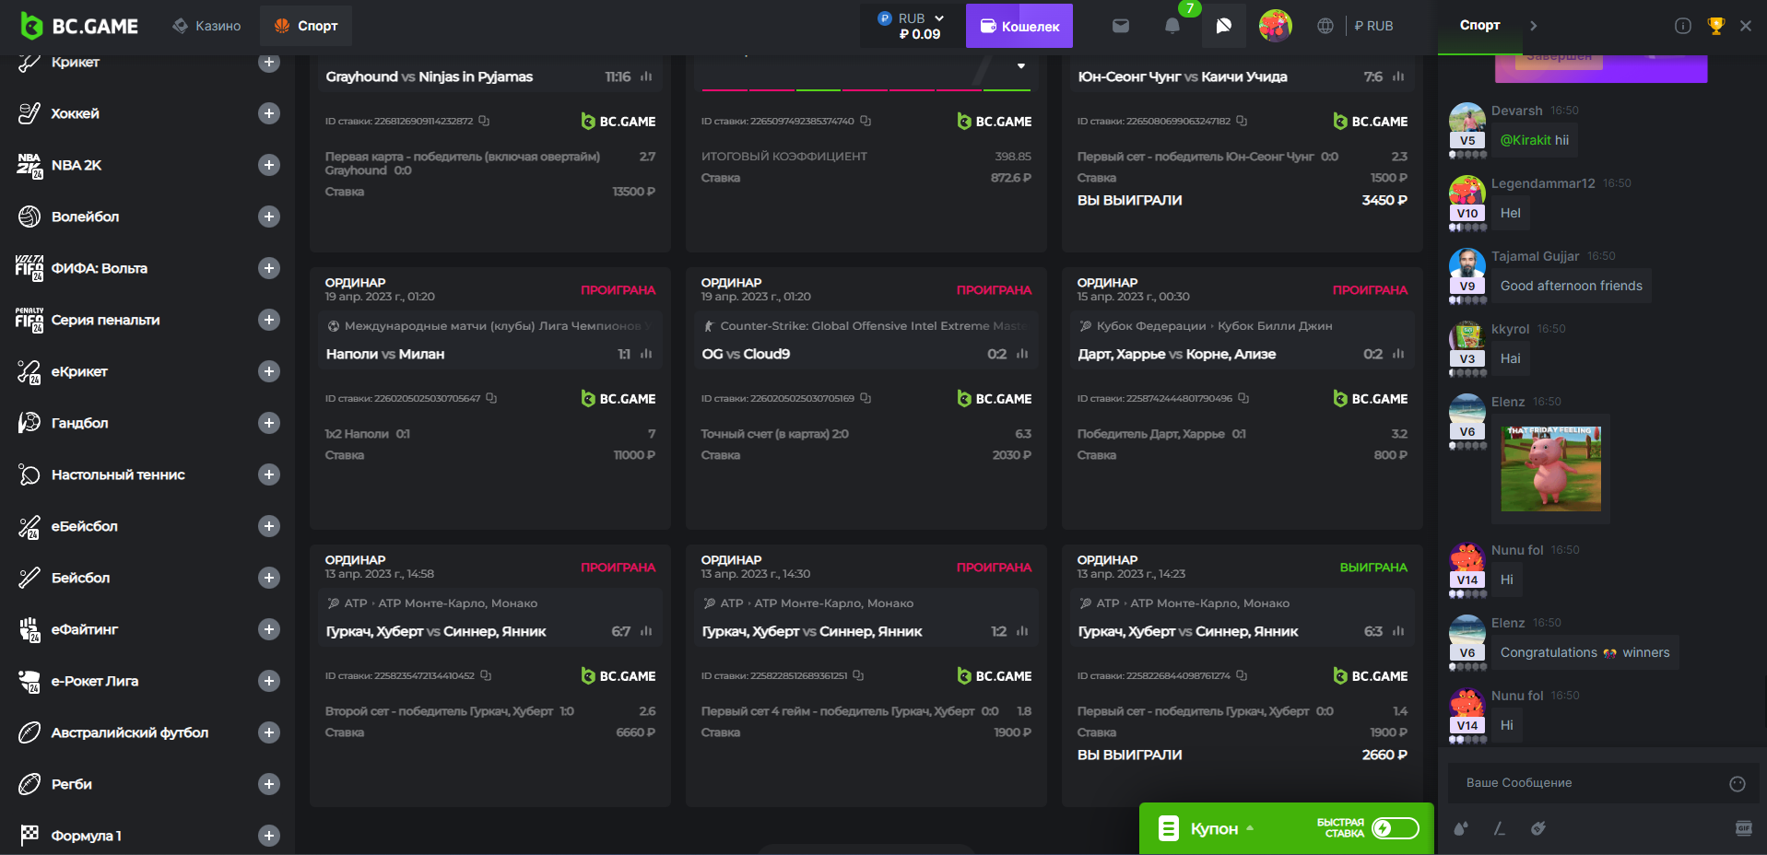Copy bet ID 2260205025030705647
The image size is (1767, 855).
coord(491,398)
